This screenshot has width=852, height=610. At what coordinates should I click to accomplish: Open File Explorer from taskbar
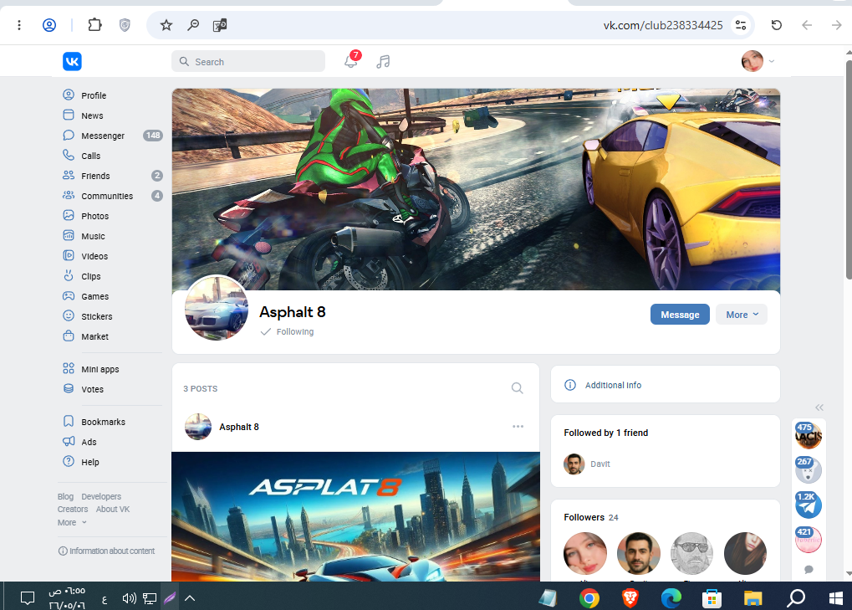[753, 598]
